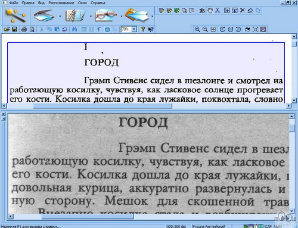Click the last rotate icon of the three
Image resolution: width=298 pixels, height=228 pixels.
pyautogui.click(x=238, y=29)
